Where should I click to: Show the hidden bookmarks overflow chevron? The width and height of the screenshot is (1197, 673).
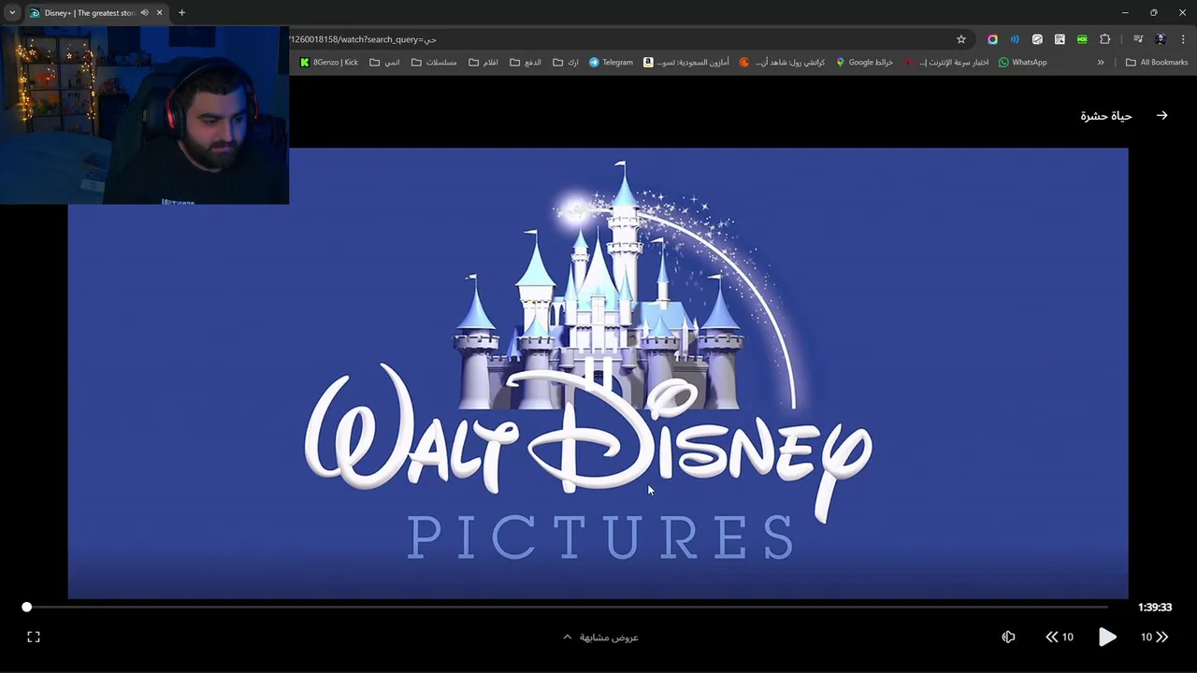(1101, 63)
